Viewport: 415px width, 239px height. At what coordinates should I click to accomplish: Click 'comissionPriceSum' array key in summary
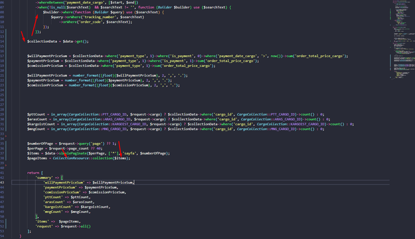coord(62,192)
